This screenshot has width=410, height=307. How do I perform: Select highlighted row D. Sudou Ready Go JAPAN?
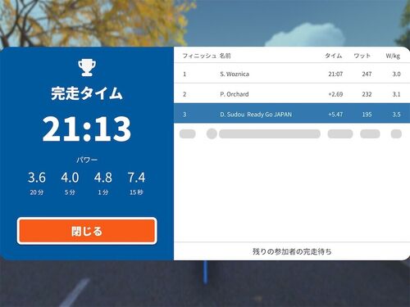tap(292, 114)
